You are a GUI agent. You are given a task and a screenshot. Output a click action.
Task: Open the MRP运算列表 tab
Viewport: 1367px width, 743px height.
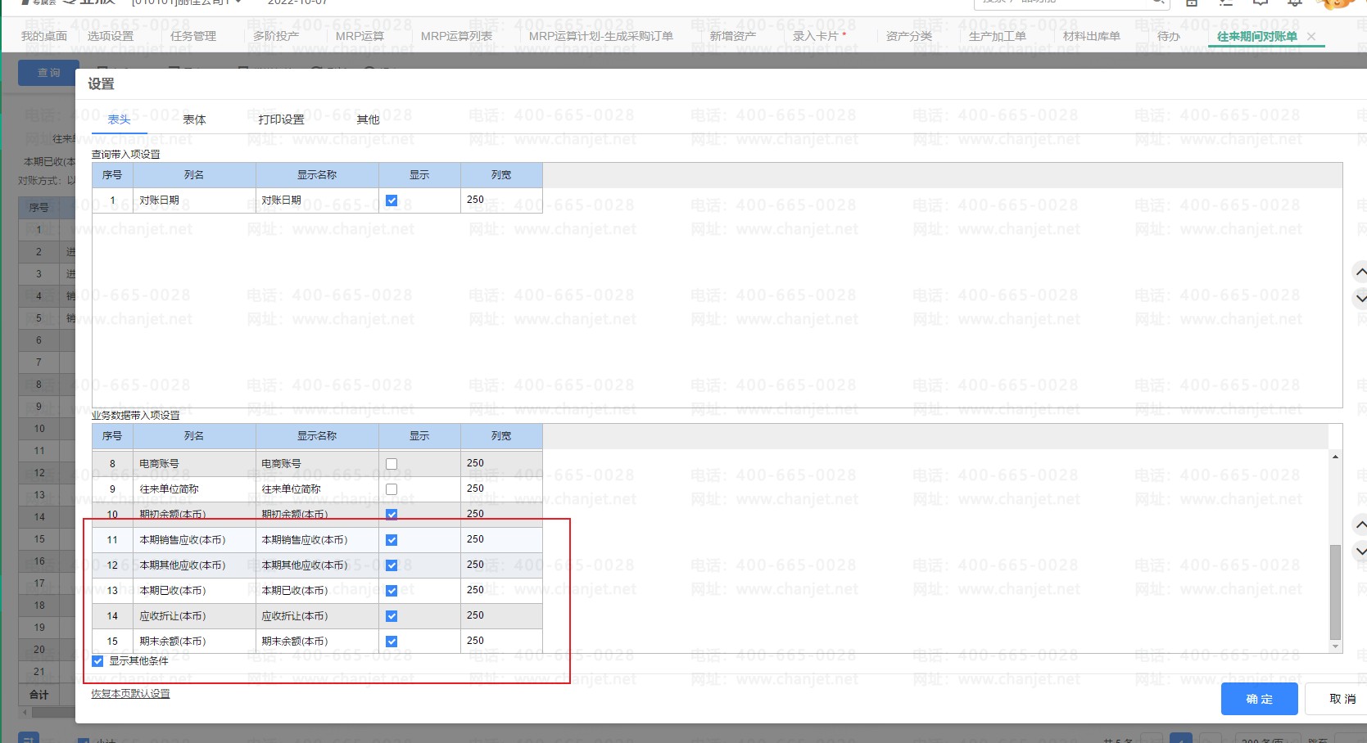[x=457, y=36]
